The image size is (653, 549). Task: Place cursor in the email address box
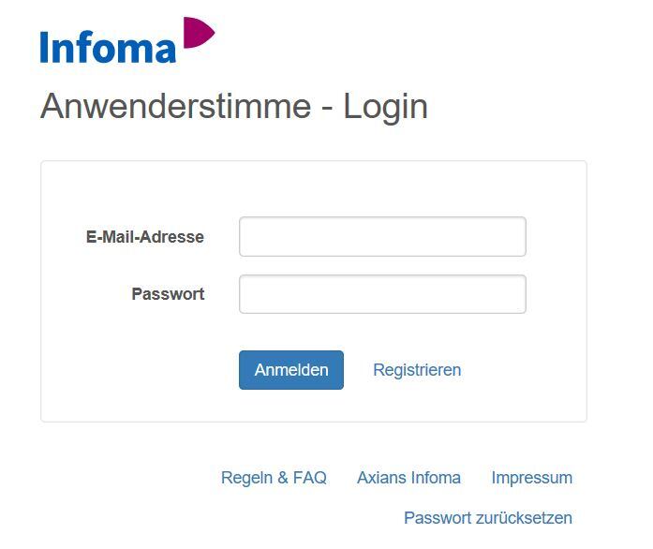point(382,237)
